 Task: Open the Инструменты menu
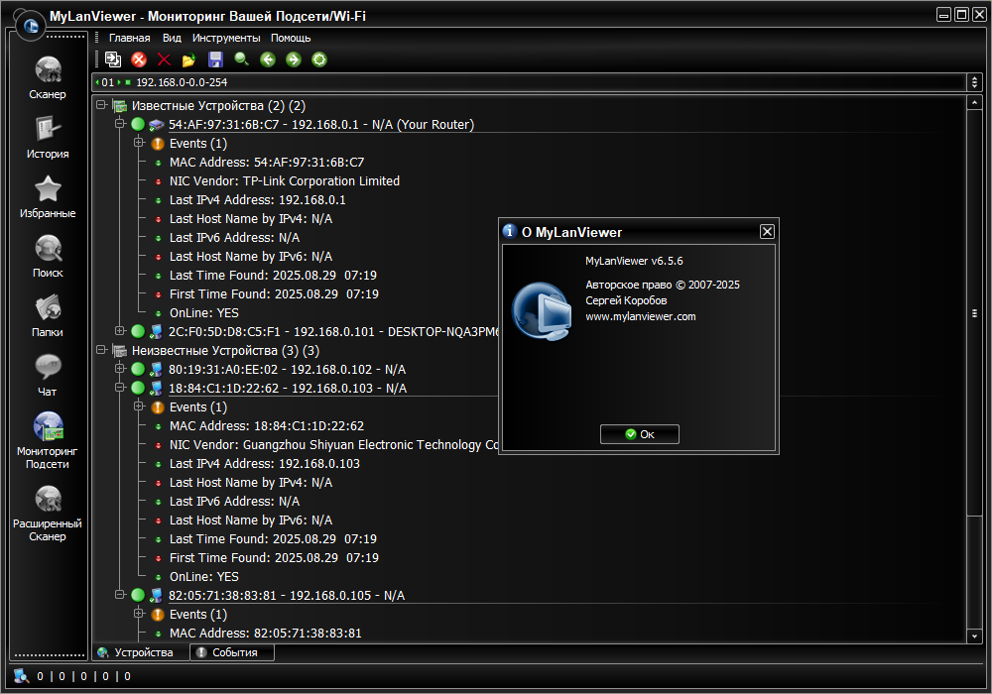coord(226,38)
